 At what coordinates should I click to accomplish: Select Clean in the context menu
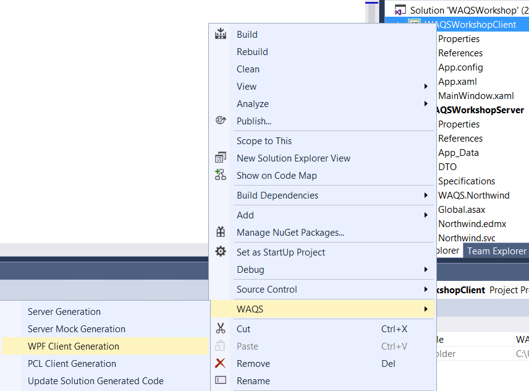(323, 69)
